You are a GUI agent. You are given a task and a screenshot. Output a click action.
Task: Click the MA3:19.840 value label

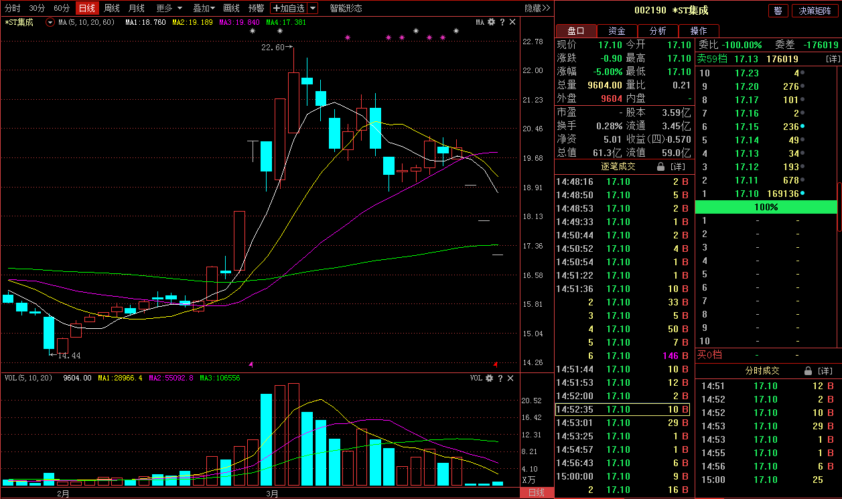(239, 22)
